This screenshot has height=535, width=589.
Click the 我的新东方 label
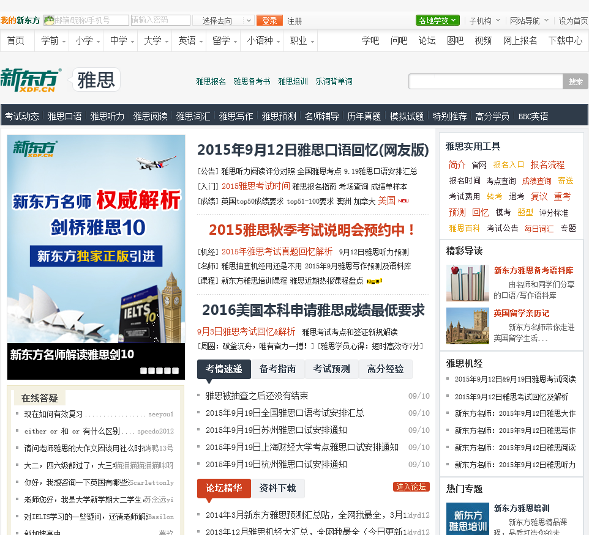[20, 21]
